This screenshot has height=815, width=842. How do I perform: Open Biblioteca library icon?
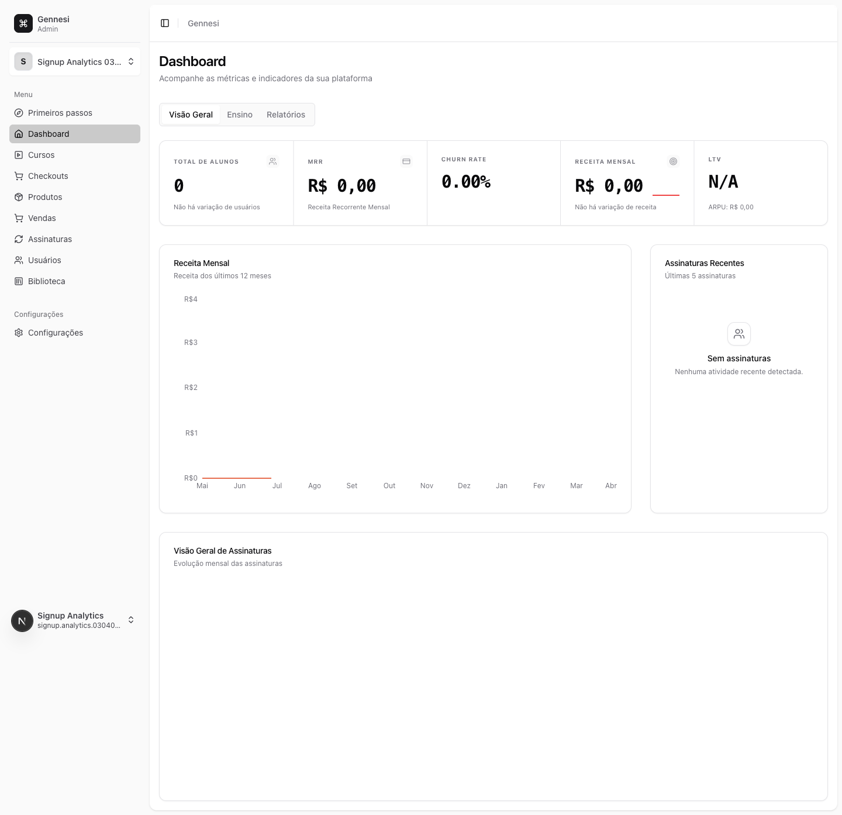[19, 281]
